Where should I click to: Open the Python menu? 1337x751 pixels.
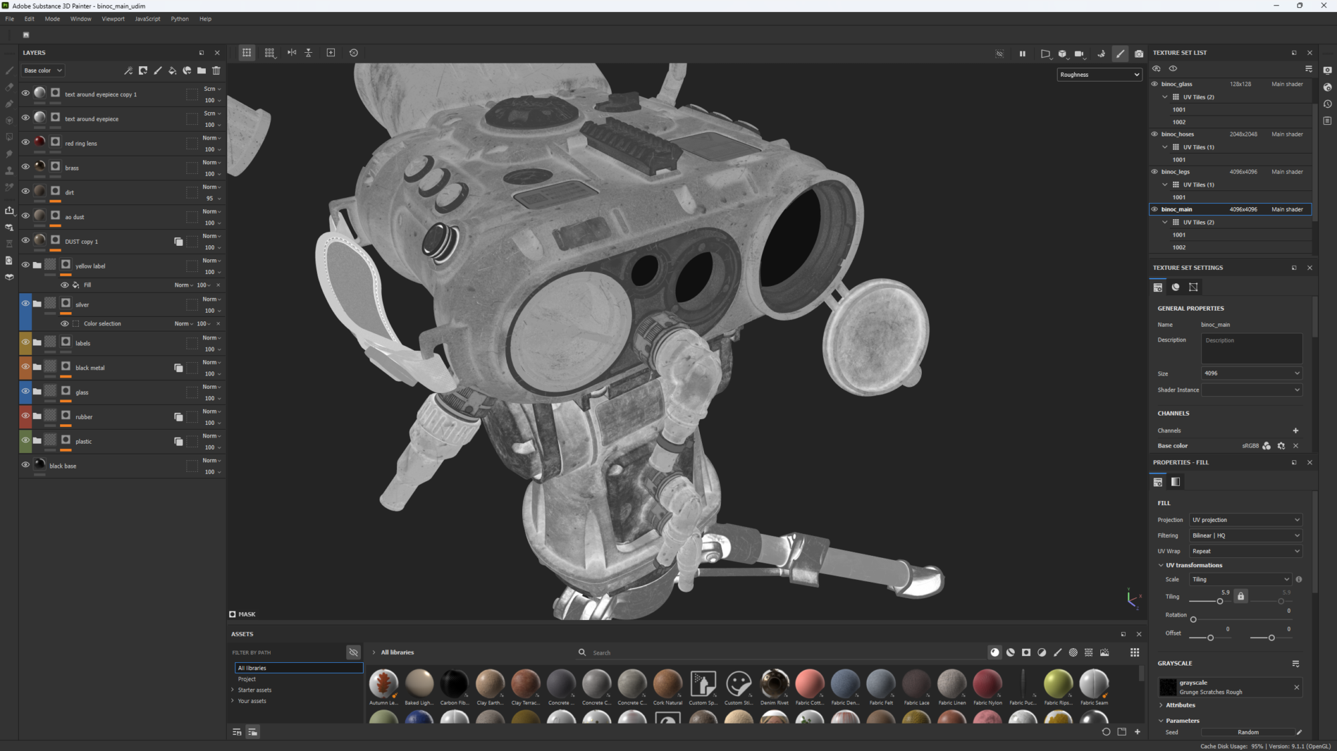click(179, 19)
